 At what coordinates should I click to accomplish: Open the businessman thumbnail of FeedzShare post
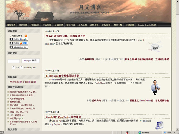pos(155,87)
